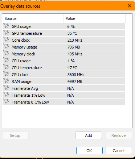Click the Setup button
The image size is (135, 159).
click(15, 135)
